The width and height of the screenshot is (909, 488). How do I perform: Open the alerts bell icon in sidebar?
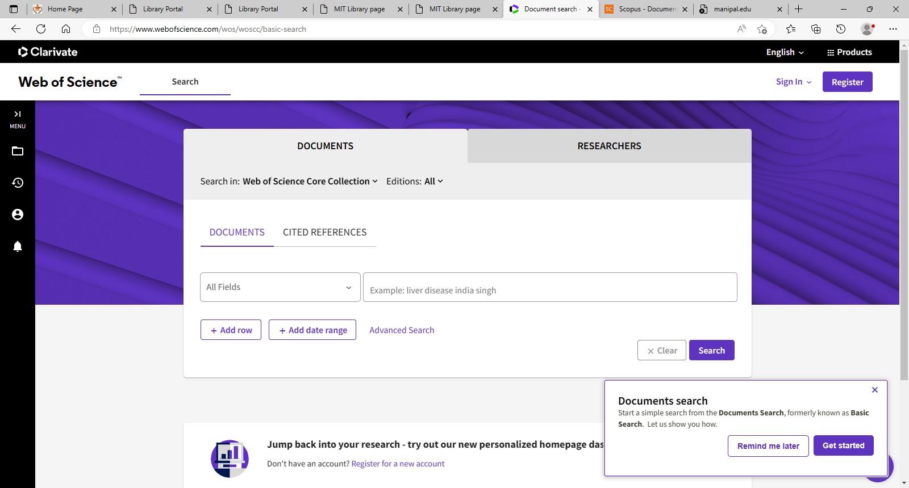click(18, 246)
